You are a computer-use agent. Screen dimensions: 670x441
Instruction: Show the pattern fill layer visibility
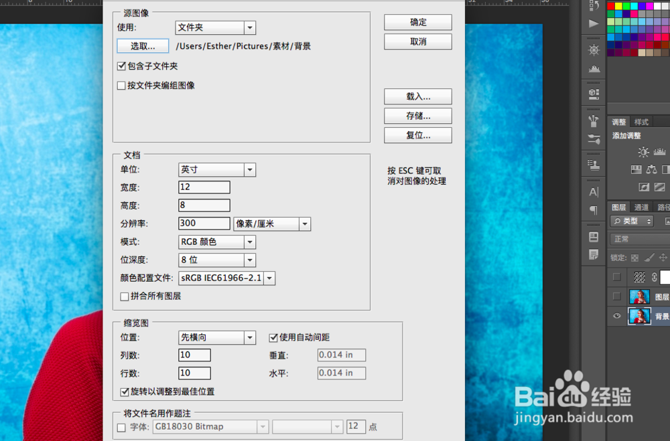click(x=616, y=277)
